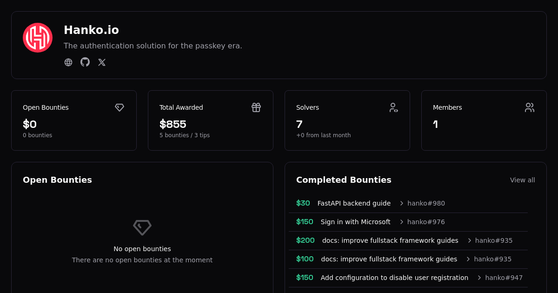
Task: Click the gift icon on the Total Awarded card
Action: point(256,107)
